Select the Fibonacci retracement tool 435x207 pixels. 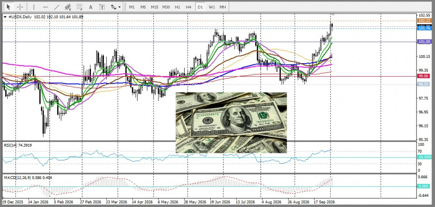[x=79, y=7]
